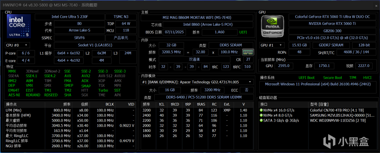Click the ROPs 48 value
The width and height of the screenshot is (380, 153).
(300, 52)
